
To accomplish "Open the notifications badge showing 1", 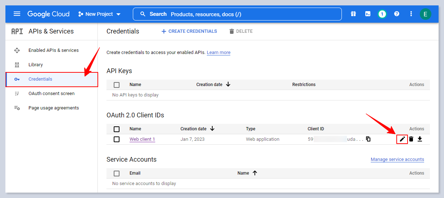I will 382,14.
